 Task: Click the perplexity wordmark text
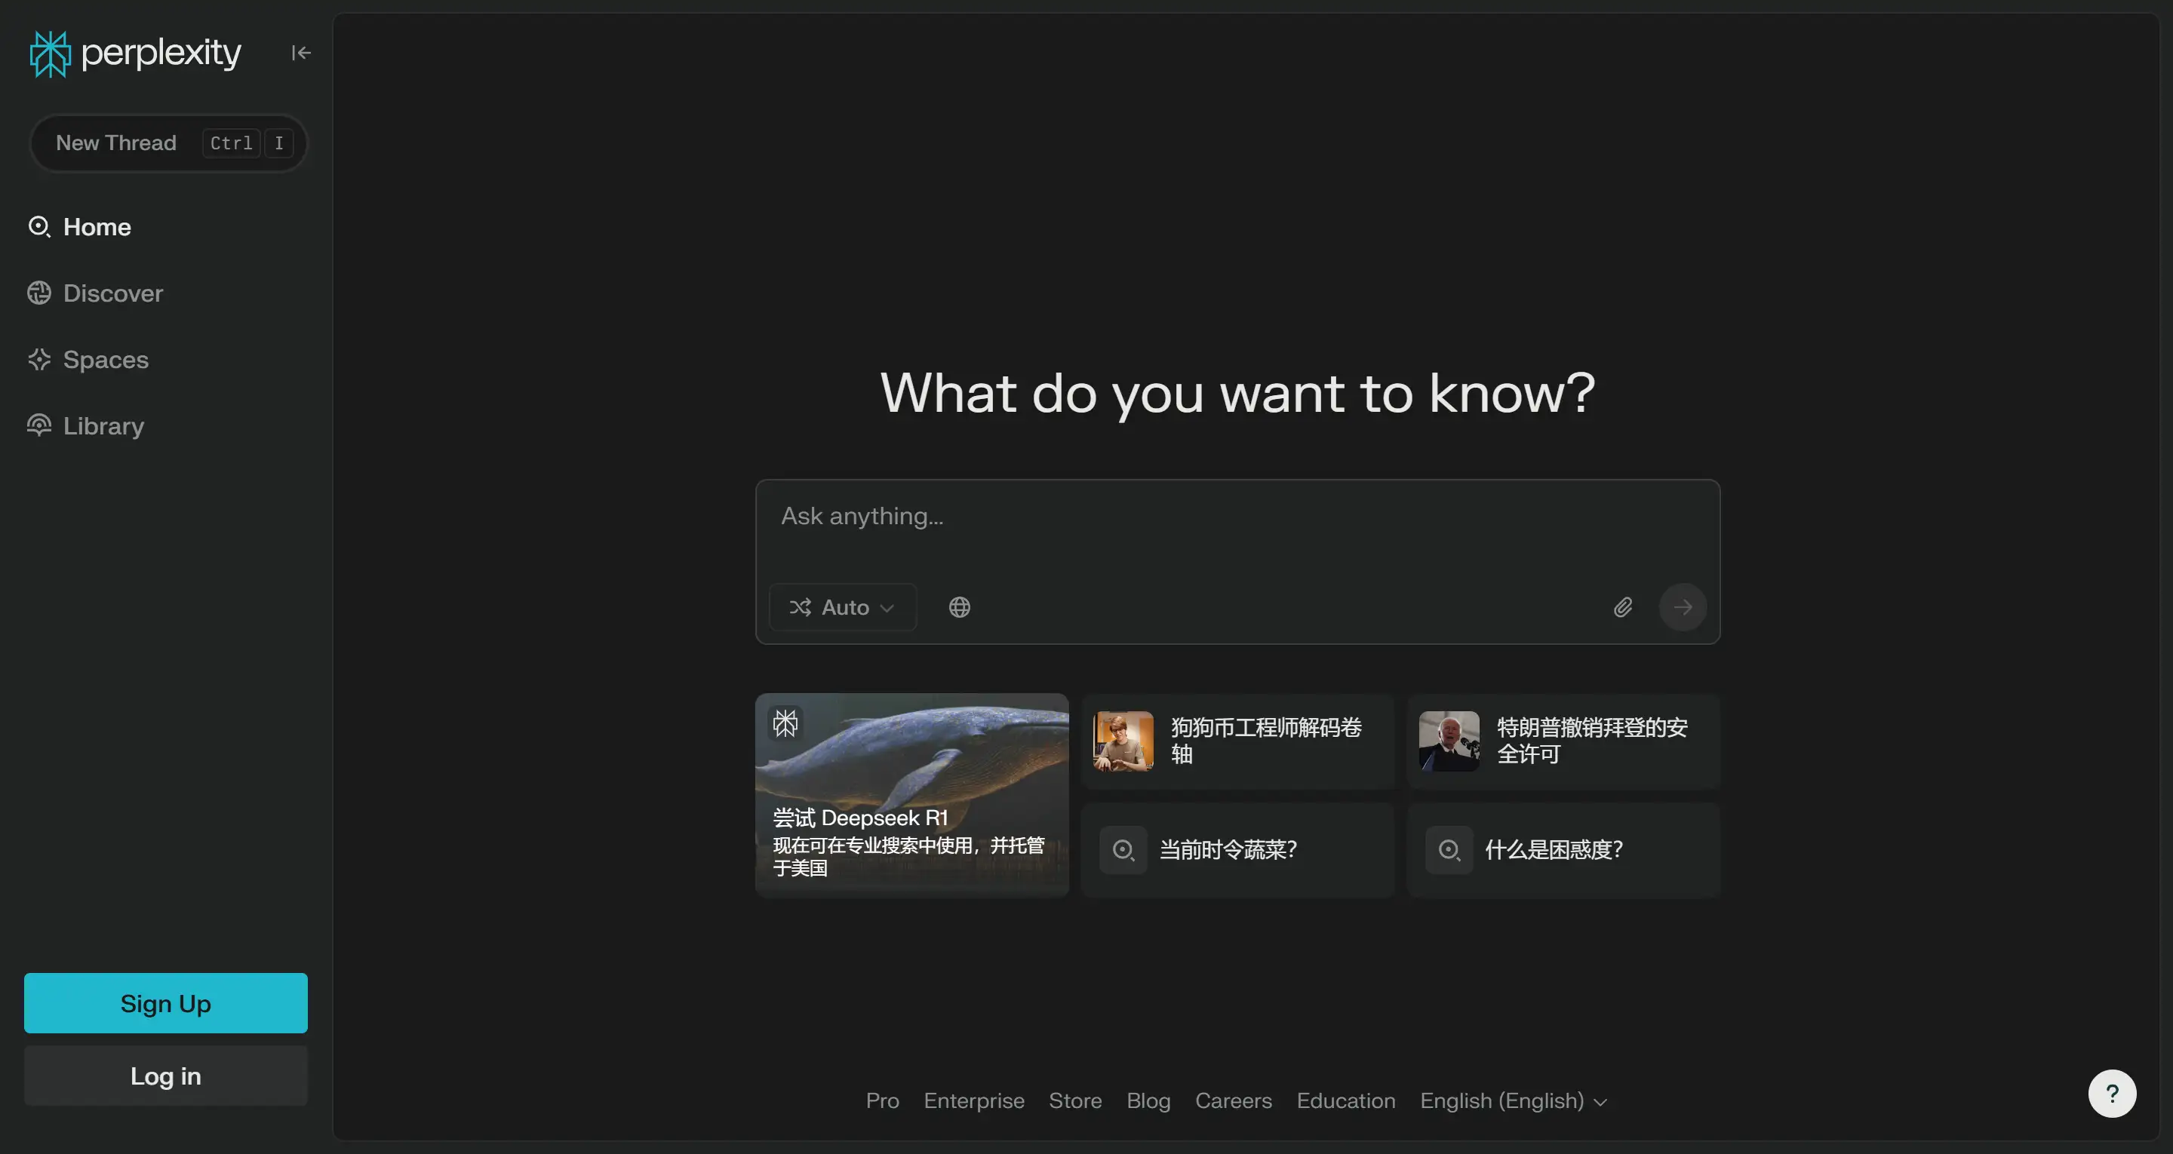(x=161, y=53)
